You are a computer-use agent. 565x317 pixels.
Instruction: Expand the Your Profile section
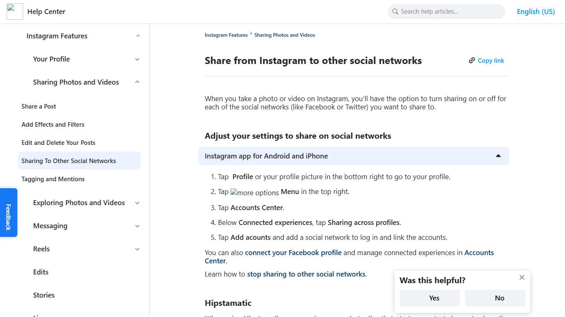click(x=137, y=59)
